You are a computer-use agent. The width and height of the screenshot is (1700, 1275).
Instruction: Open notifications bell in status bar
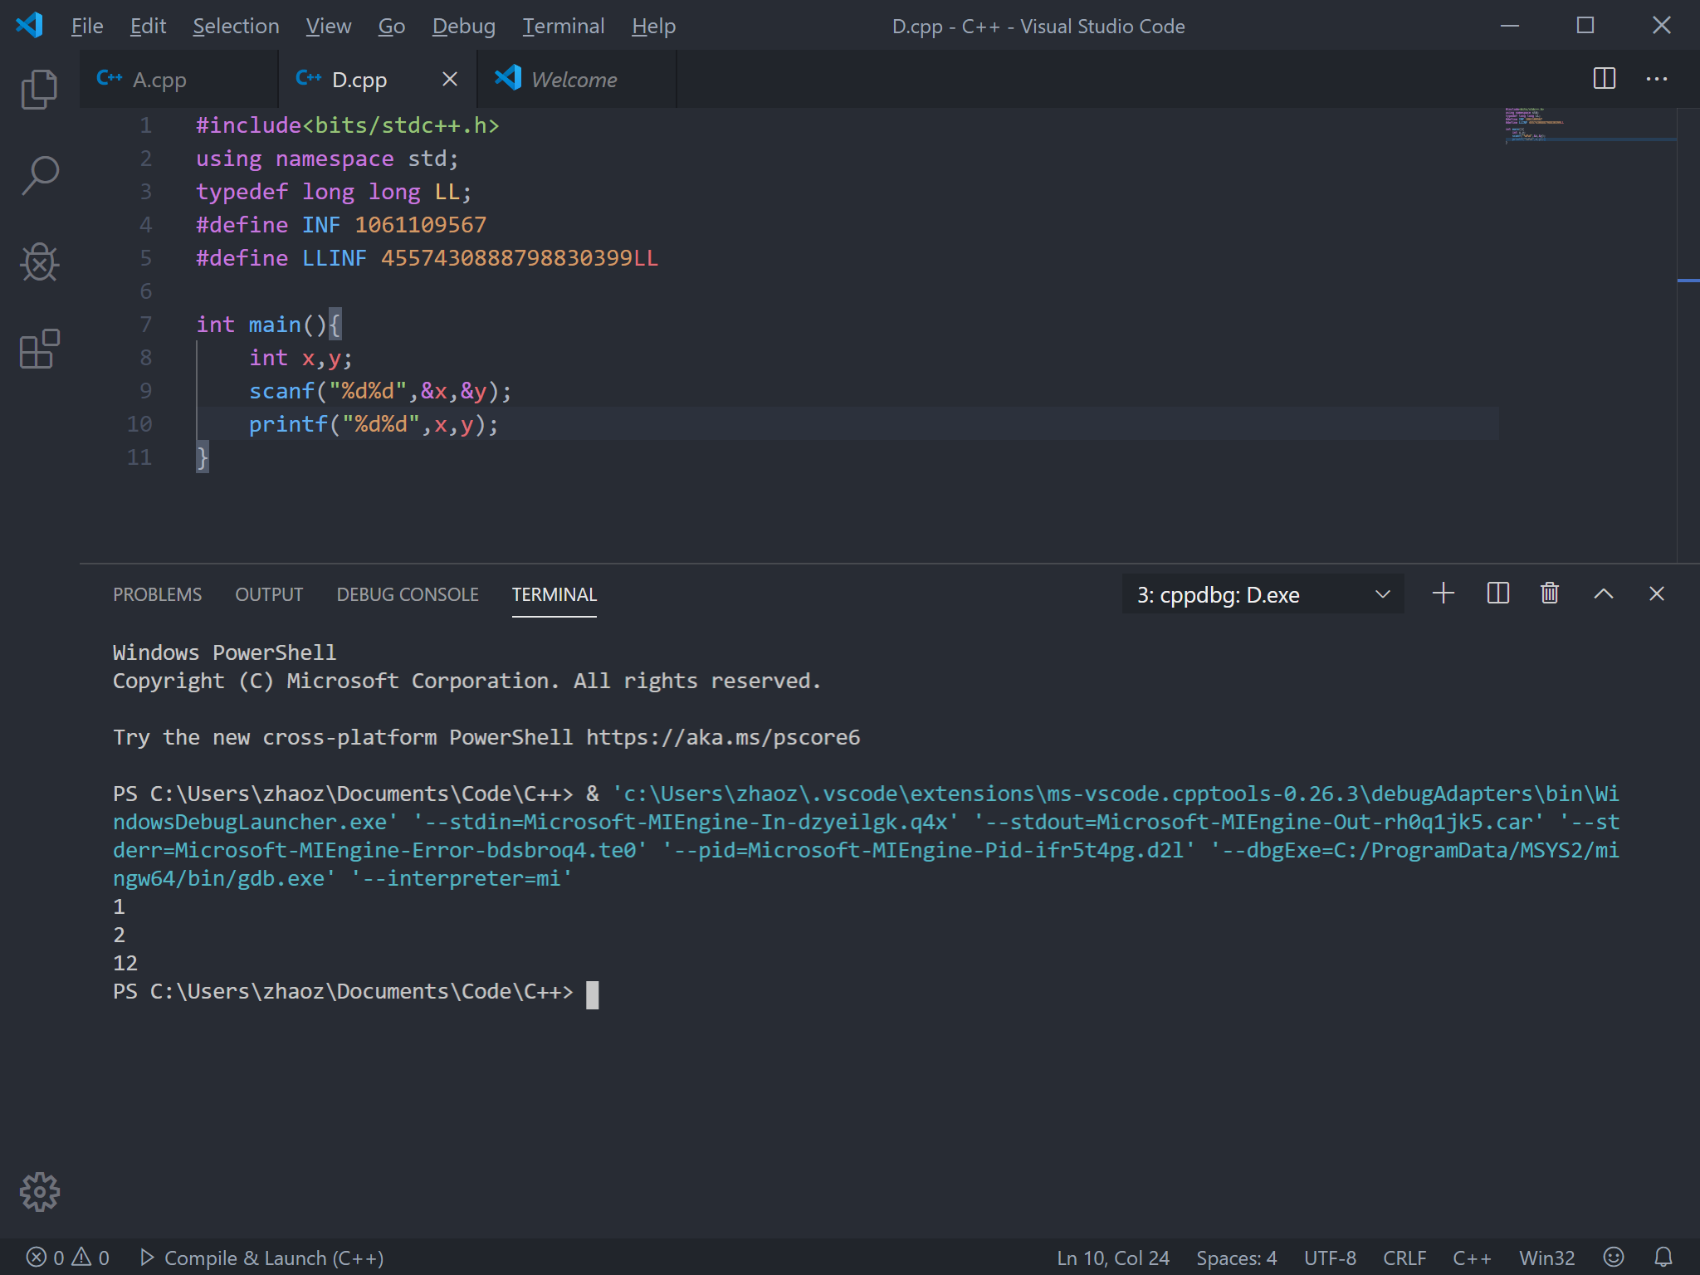(x=1663, y=1258)
